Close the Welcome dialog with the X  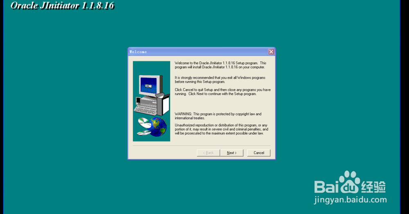pos(271,52)
